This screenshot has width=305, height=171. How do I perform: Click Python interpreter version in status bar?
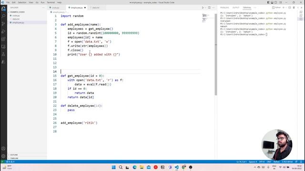(287, 161)
